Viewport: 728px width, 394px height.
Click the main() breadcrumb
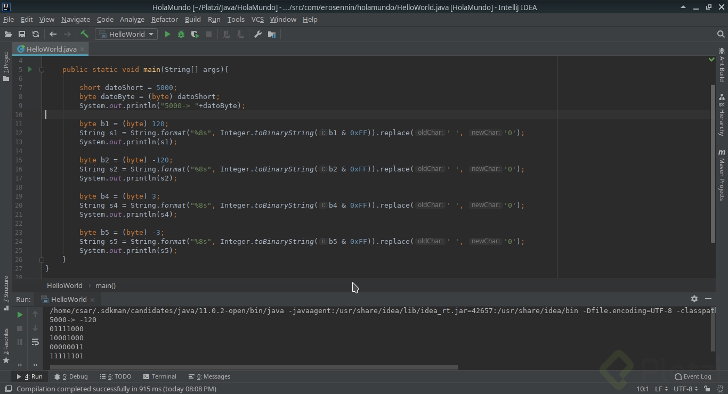tap(106, 285)
